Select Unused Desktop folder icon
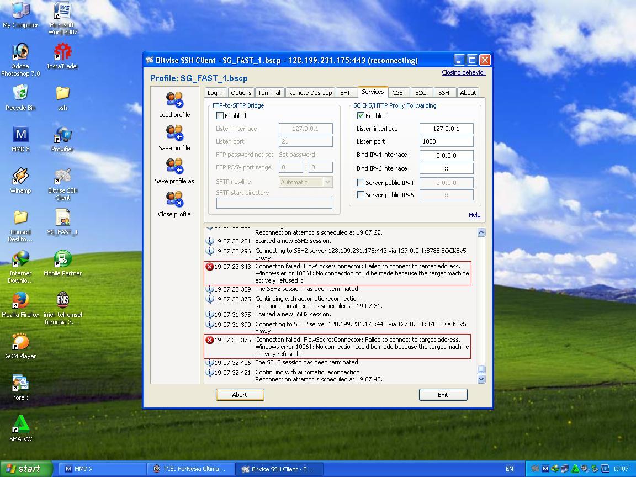This screenshot has height=477, width=636. (x=20, y=225)
